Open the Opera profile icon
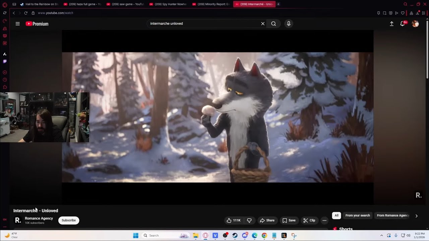The width and height of the screenshot is (429, 241). tap(411, 13)
